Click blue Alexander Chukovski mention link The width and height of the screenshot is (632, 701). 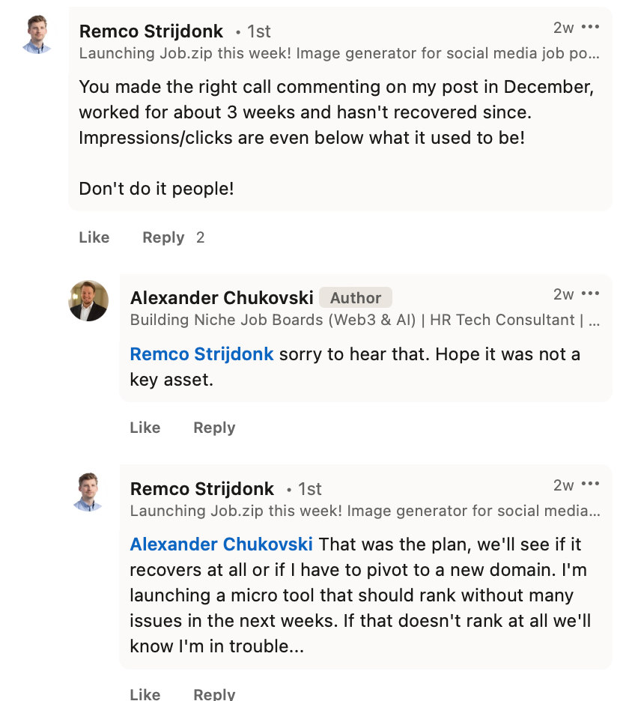coord(222,544)
